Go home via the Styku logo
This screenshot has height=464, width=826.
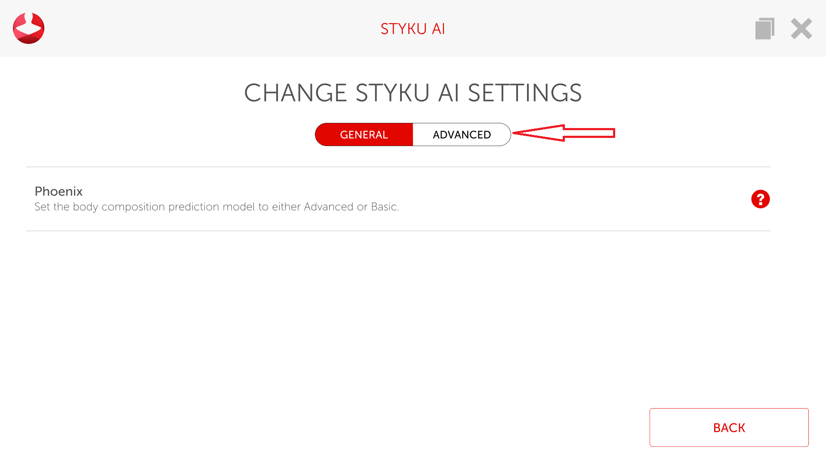point(28,28)
